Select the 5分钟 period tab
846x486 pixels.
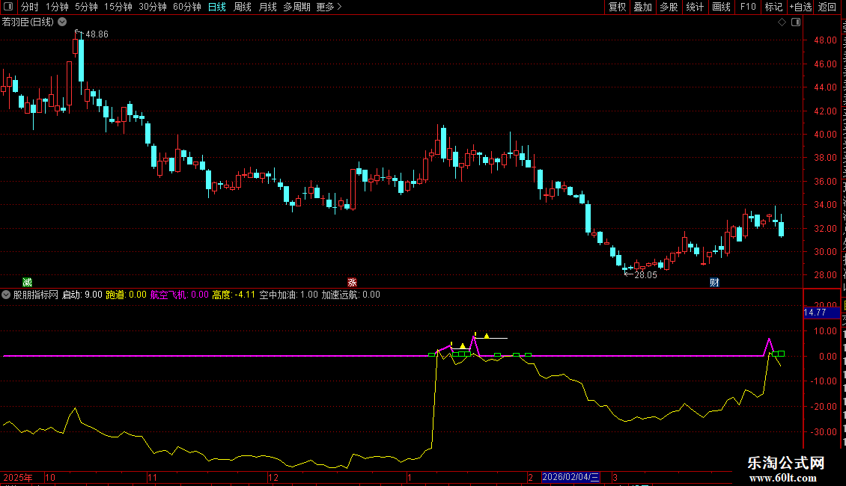(86, 7)
